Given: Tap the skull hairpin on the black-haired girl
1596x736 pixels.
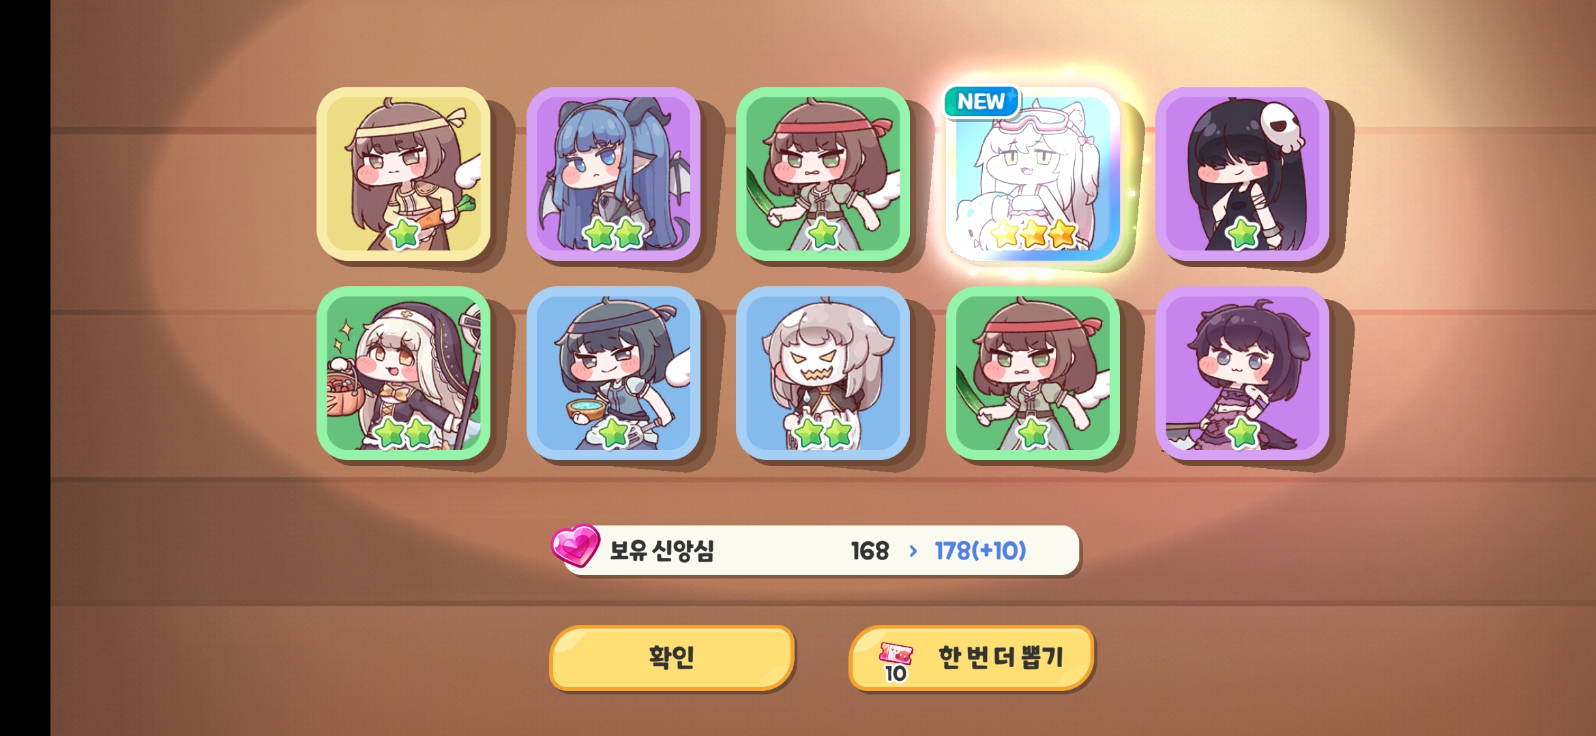Looking at the screenshot, I should coord(1282,127).
